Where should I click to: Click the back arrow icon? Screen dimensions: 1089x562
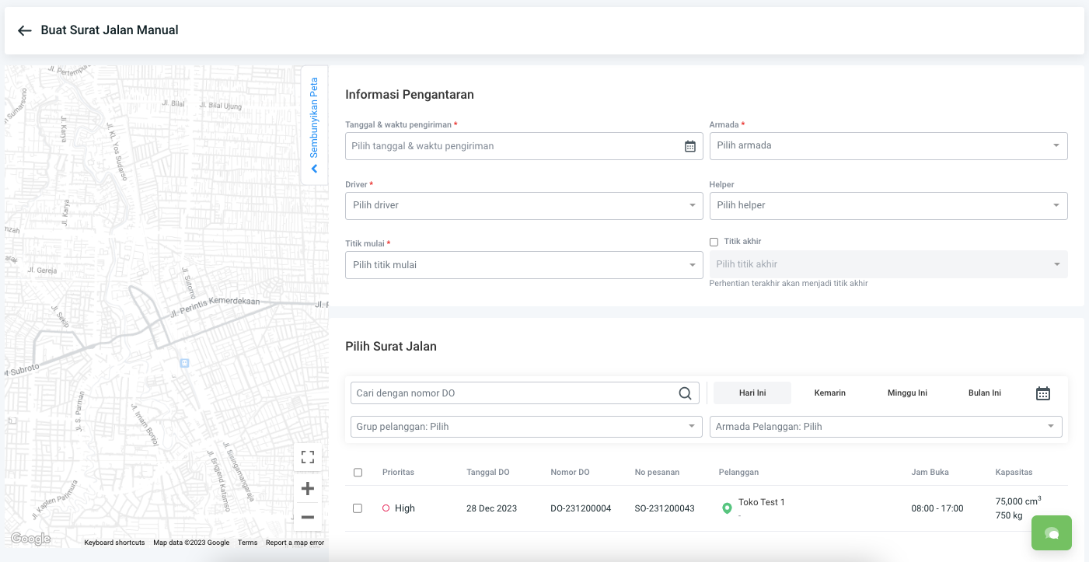24,31
